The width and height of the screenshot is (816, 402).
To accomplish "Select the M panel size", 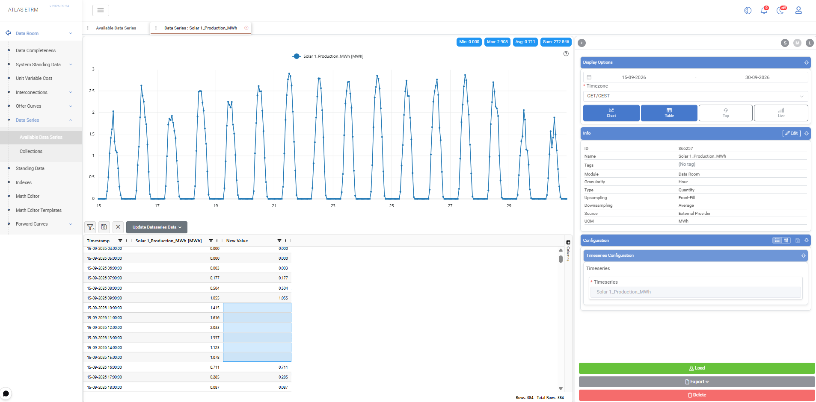I will point(797,43).
